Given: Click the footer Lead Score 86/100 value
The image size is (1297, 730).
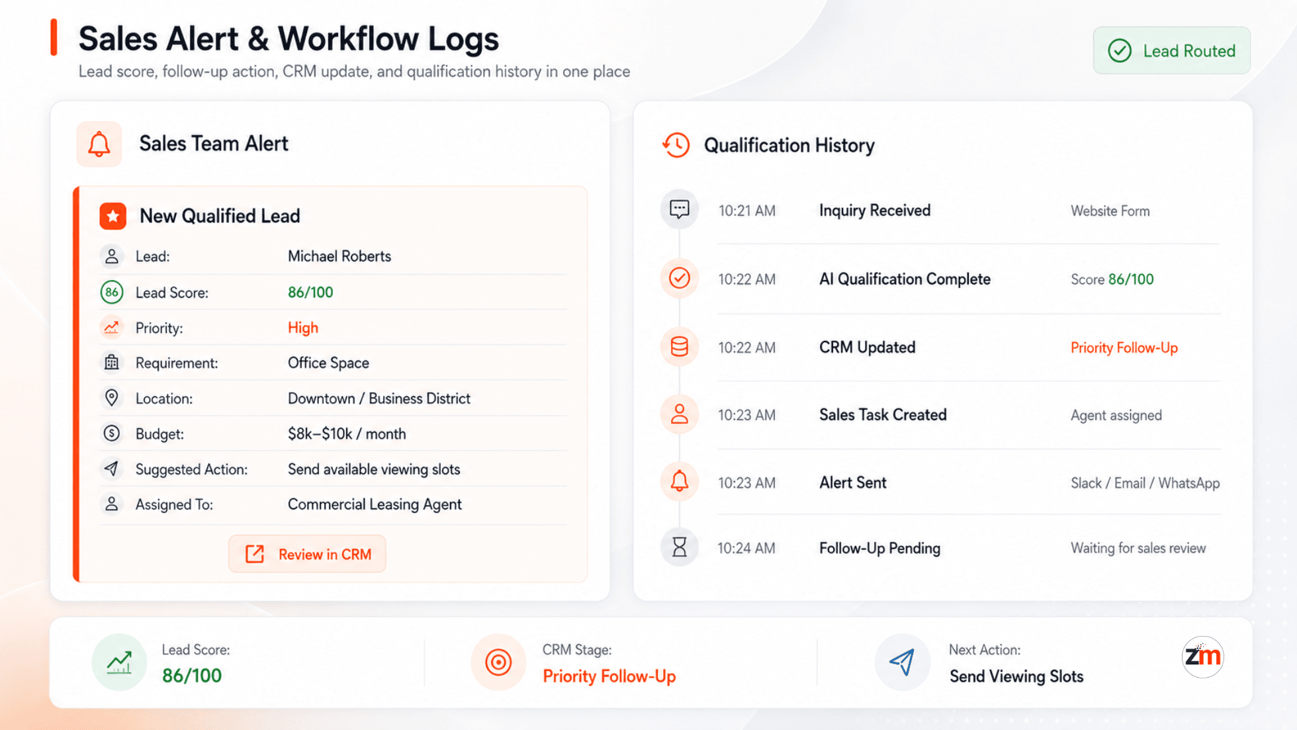Looking at the screenshot, I should tap(192, 676).
